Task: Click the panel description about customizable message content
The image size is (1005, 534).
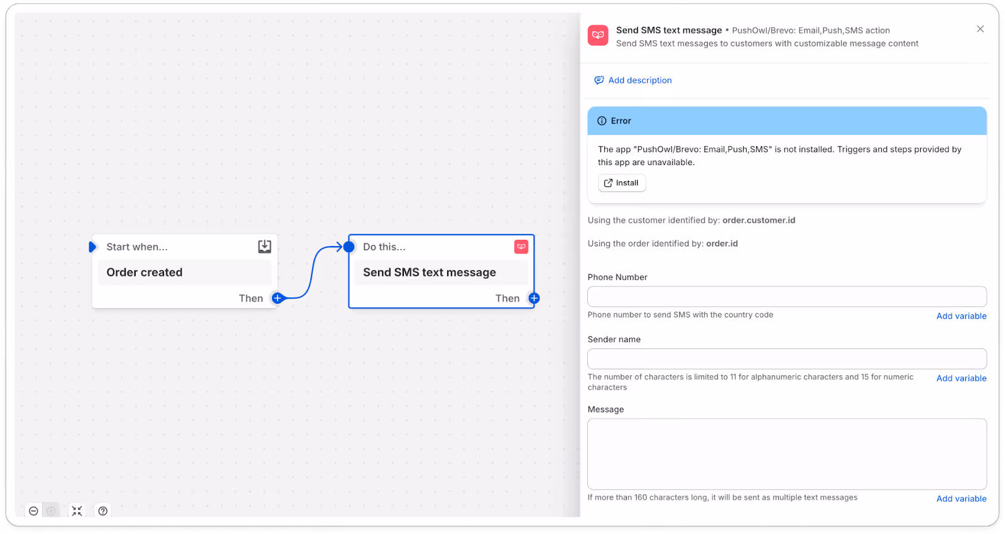Action: tap(767, 43)
